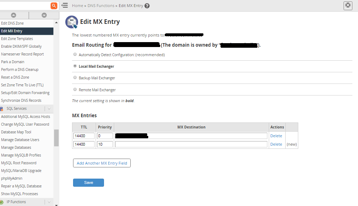
Task: Choose Remote Mail Exchanger radio button
Action: tap(75, 89)
